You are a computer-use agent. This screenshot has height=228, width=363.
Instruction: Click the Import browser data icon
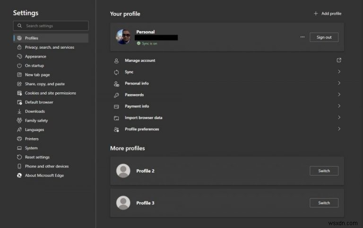(x=116, y=118)
